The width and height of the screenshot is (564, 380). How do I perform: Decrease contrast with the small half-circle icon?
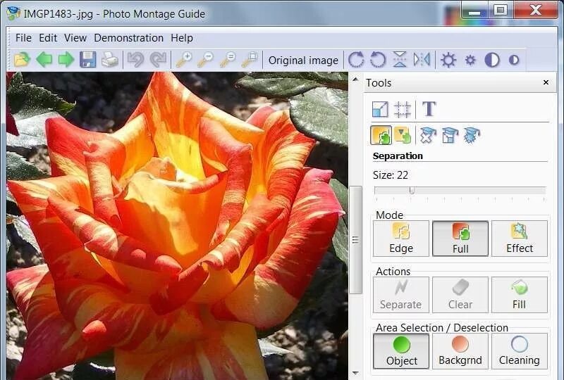point(514,60)
